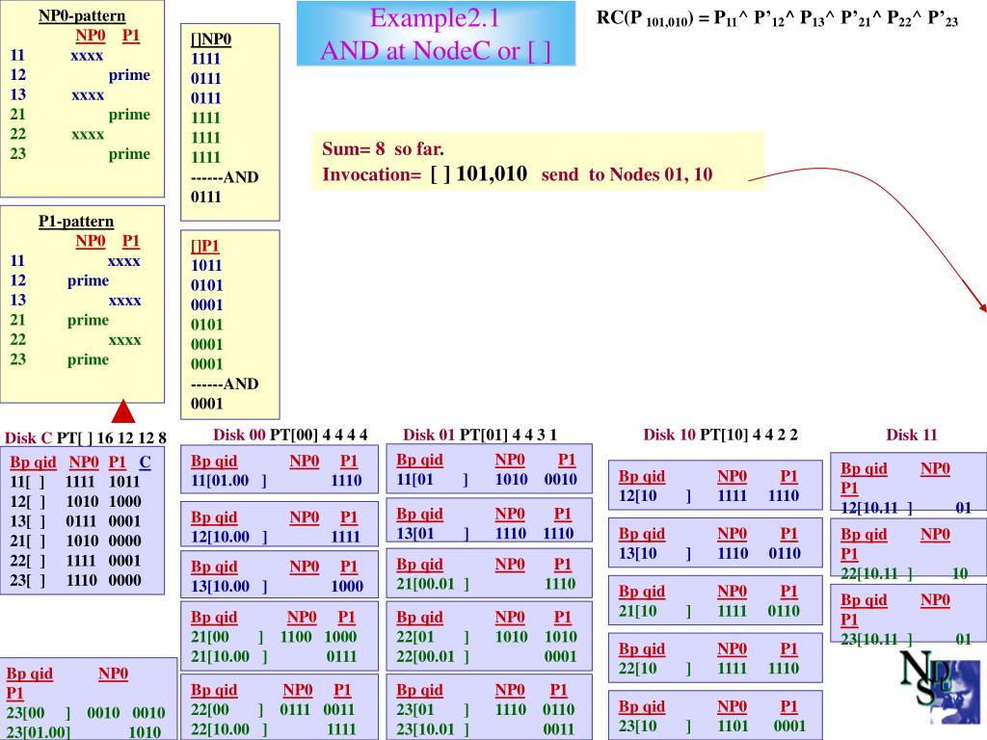Click the black AND result '0001' under []P1
Viewport: 987px width, 740px height.
(206, 404)
